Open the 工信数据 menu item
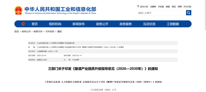206x92 pixels. tap(173, 24)
